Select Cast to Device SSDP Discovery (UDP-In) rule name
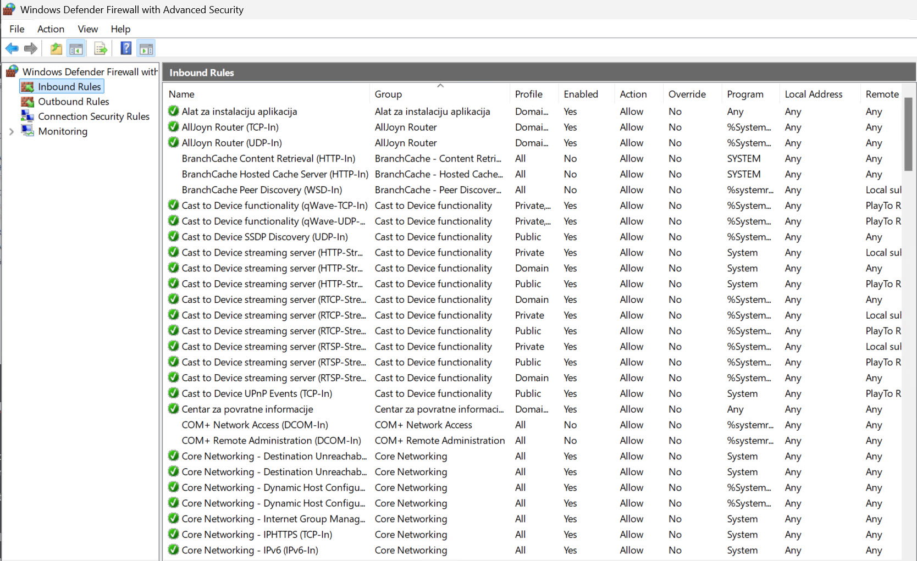 point(264,237)
